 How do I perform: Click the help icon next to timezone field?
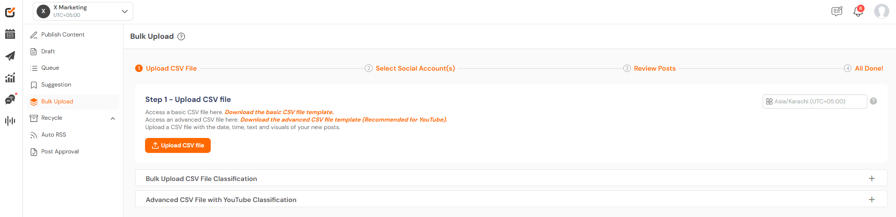[873, 101]
